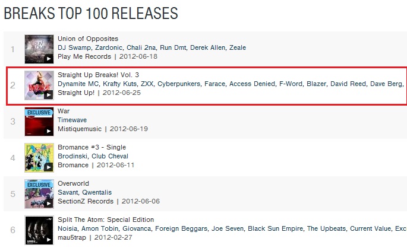Open the Union of Opposites title link
The height and width of the screenshot is (248, 407).
[88, 39]
